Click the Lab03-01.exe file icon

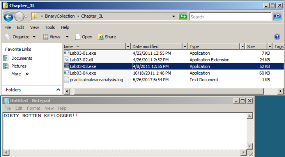(x=67, y=53)
